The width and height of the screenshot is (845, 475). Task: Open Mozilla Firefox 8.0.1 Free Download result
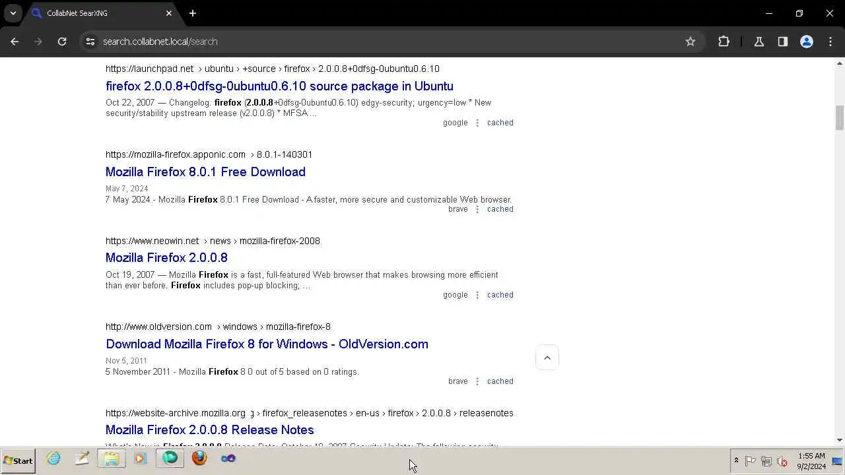pos(205,172)
